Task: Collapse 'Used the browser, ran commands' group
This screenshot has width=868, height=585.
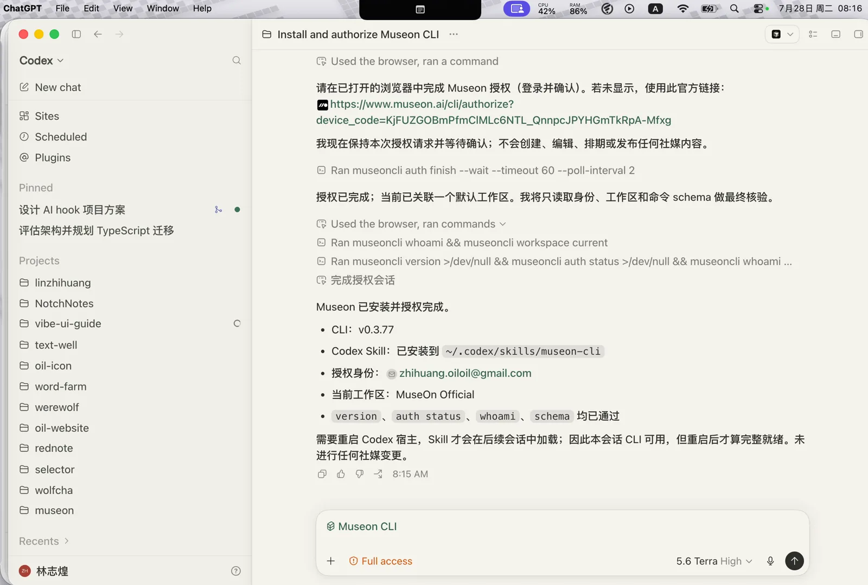Action: coord(411,224)
